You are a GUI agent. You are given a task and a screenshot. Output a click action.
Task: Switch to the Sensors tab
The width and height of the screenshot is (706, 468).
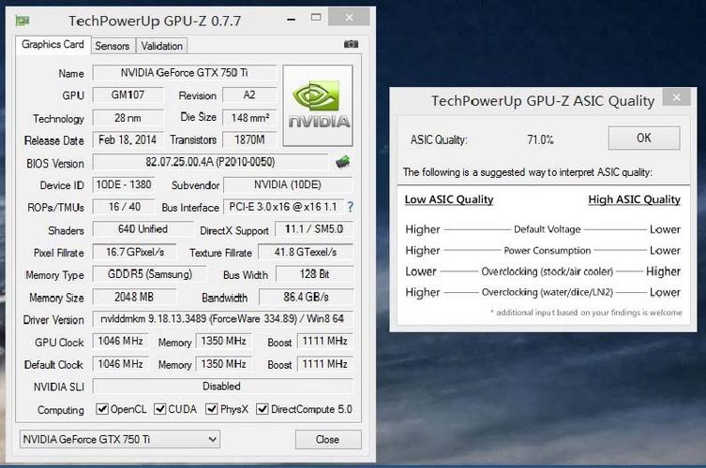[x=113, y=46]
